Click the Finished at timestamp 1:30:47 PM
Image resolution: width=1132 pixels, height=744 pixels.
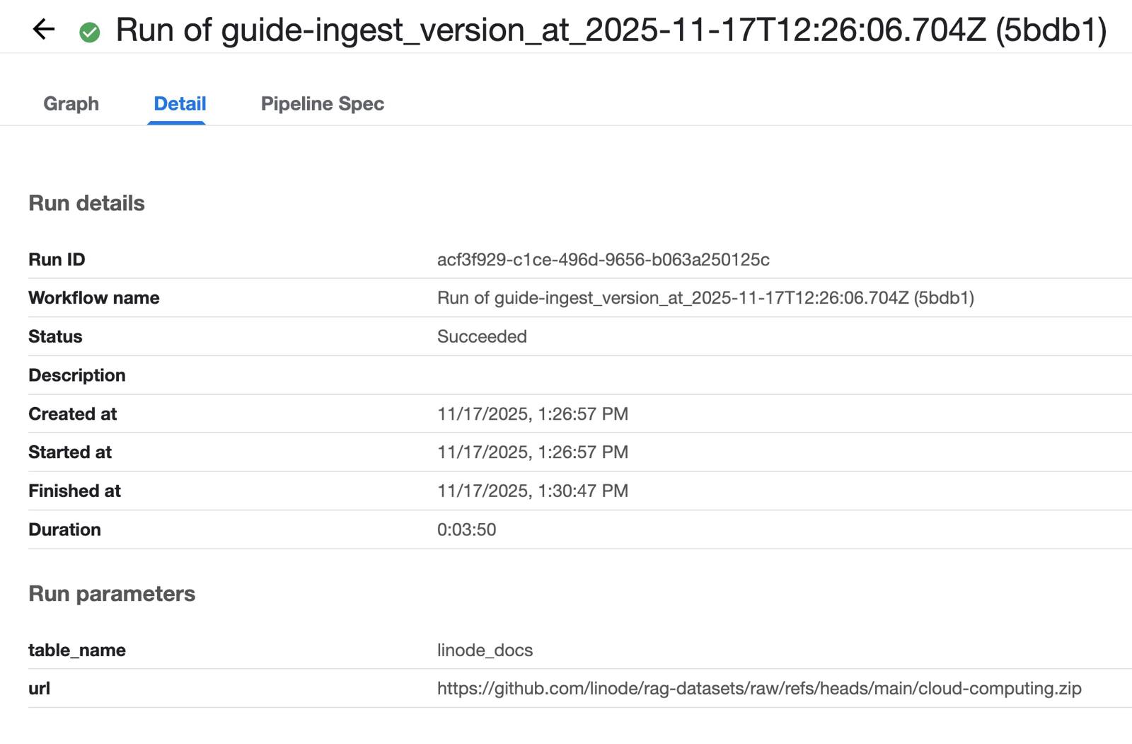[532, 491]
